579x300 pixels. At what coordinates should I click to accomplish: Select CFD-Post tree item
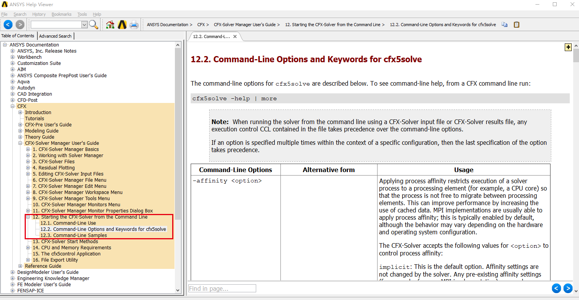(x=27, y=100)
